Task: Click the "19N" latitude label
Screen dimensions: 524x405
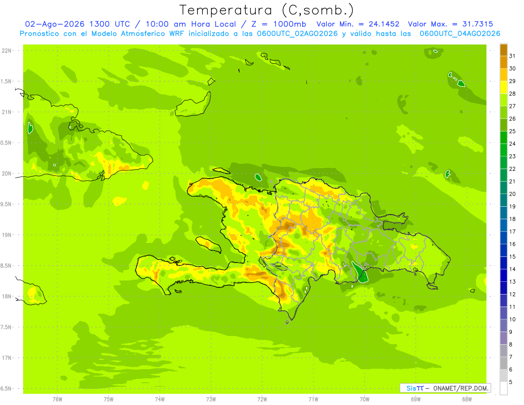Action: 7,235
